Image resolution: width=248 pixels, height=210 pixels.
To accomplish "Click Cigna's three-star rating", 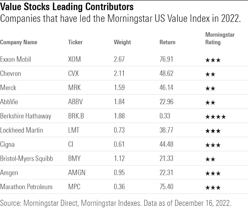I will (213, 145).
